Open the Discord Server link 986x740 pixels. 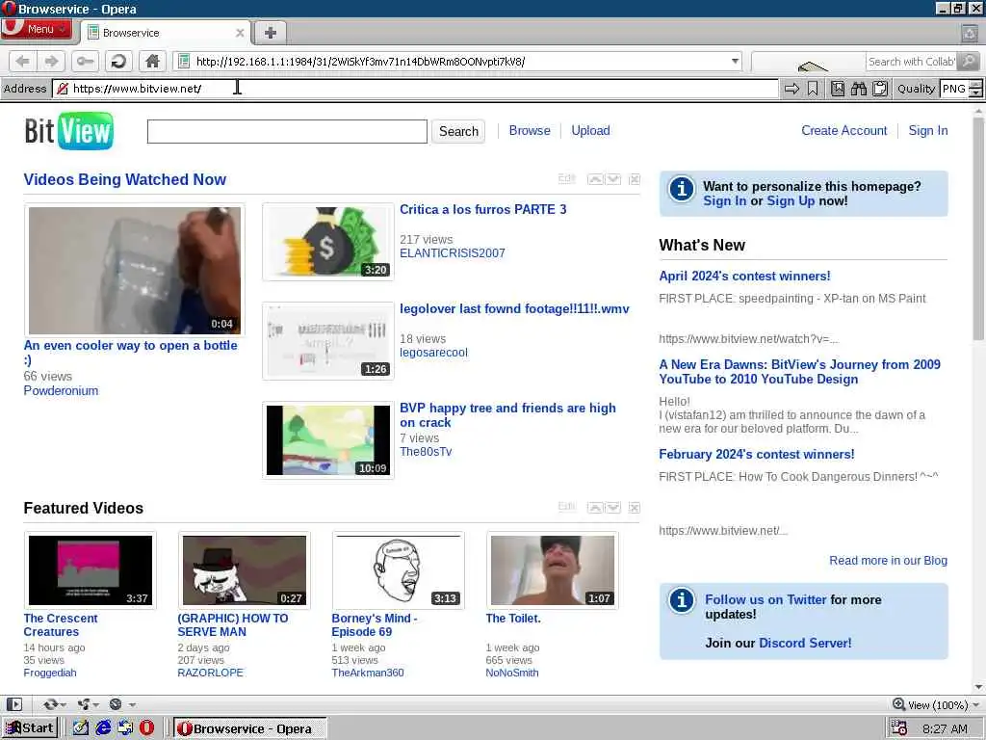[x=805, y=643]
